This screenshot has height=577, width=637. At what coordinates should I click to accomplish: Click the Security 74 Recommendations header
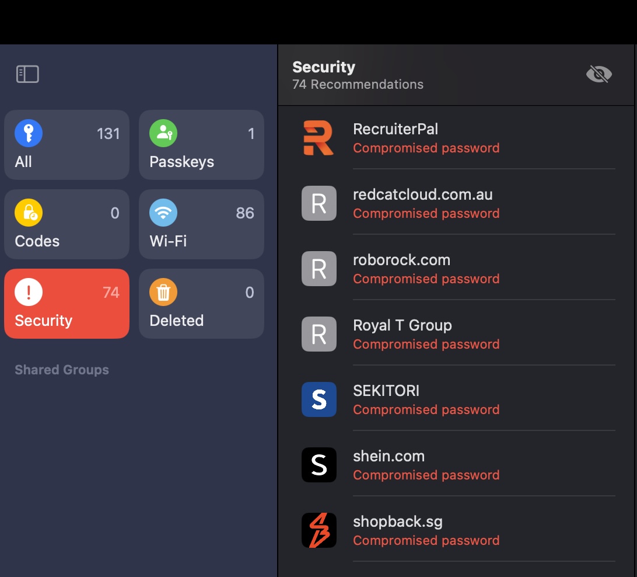[x=358, y=75]
